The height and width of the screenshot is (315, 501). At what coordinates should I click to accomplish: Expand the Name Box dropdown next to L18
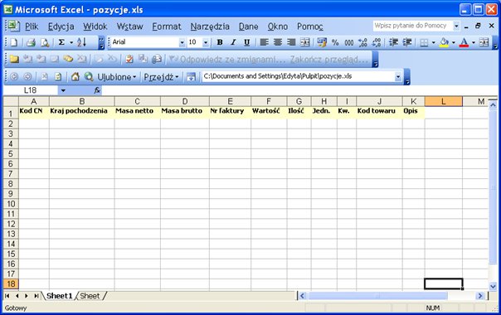click(63, 90)
